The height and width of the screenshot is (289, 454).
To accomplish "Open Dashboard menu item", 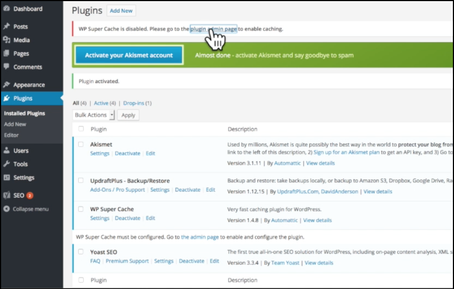I will click(28, 9).
